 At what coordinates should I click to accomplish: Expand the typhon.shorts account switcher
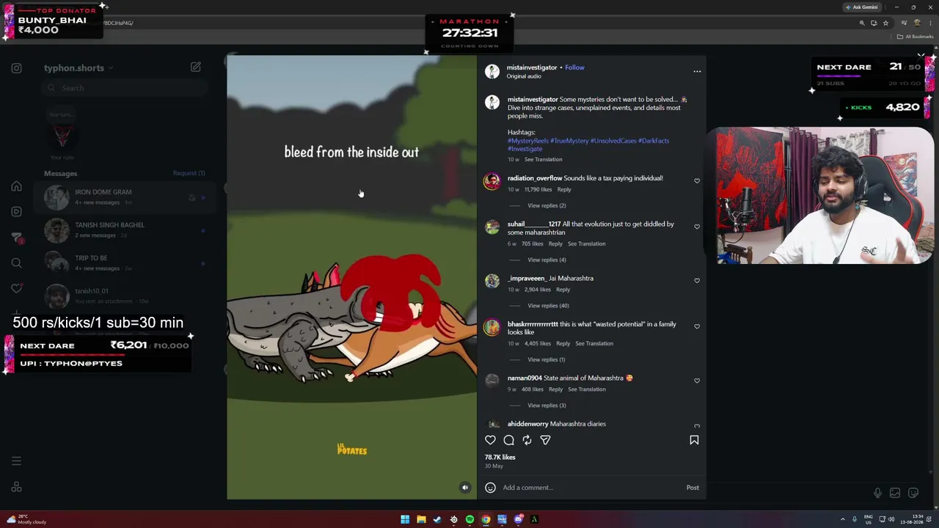click(78, 68)
